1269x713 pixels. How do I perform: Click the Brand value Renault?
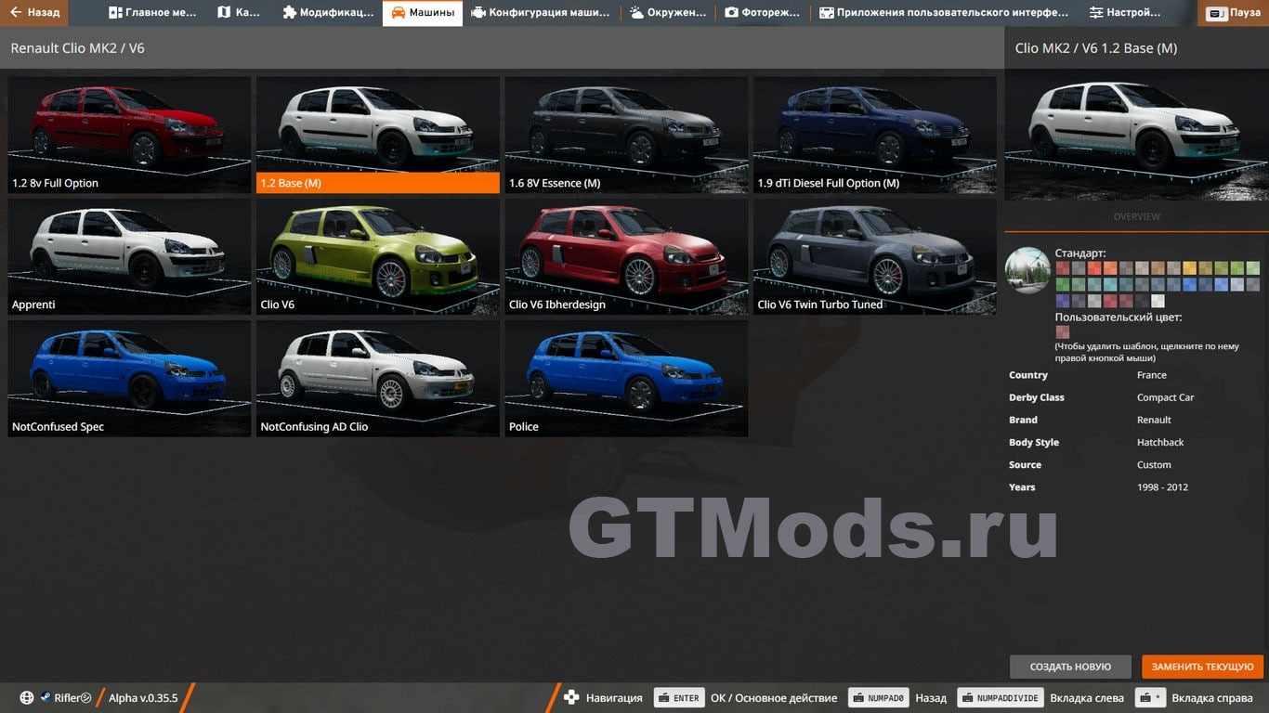(1154, 420)
